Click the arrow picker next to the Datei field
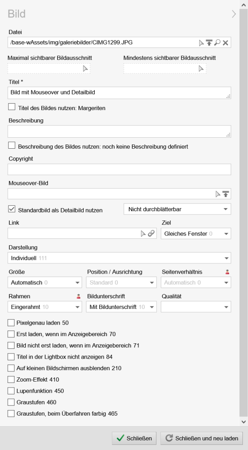 pos(201,42)
